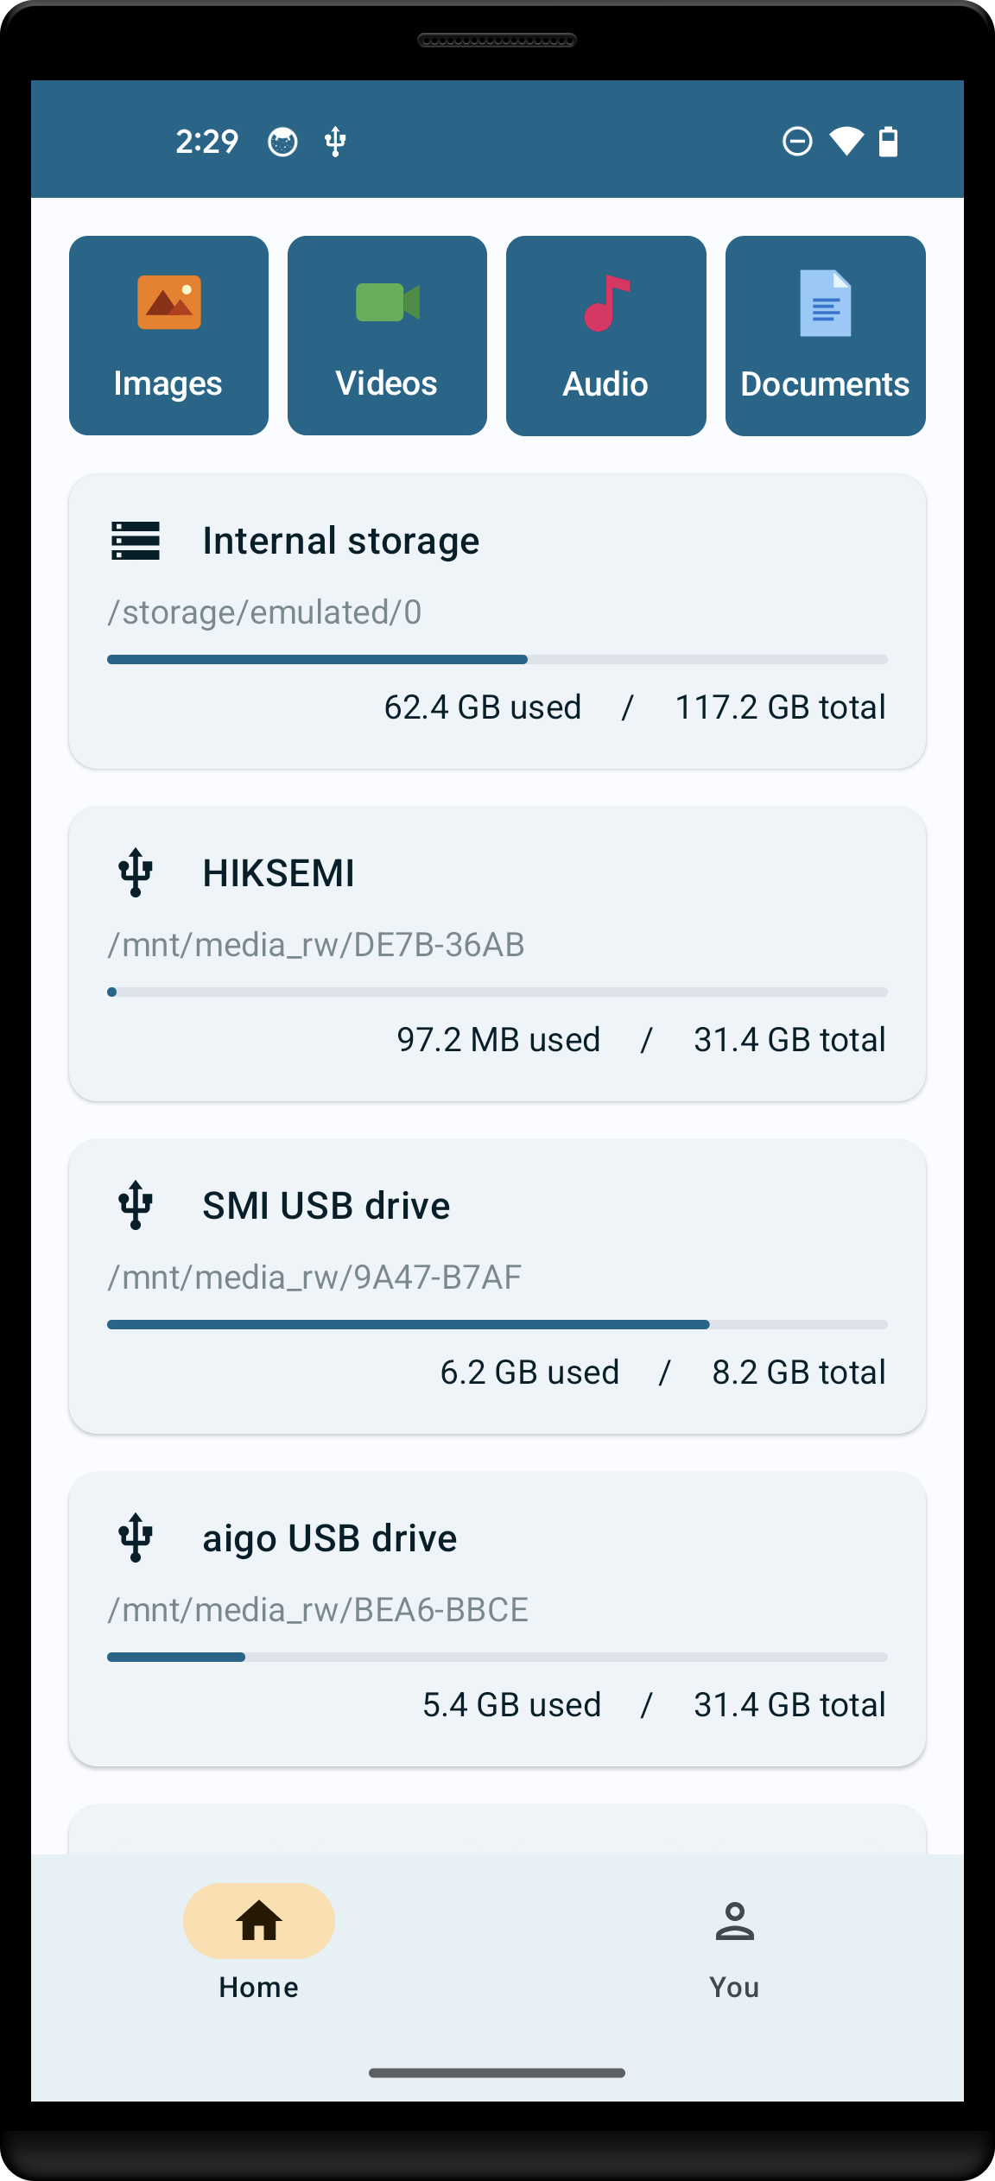Select the /storage/emulated/0 path text
This screenshot has height=2181, width=995.
[264, 612]
